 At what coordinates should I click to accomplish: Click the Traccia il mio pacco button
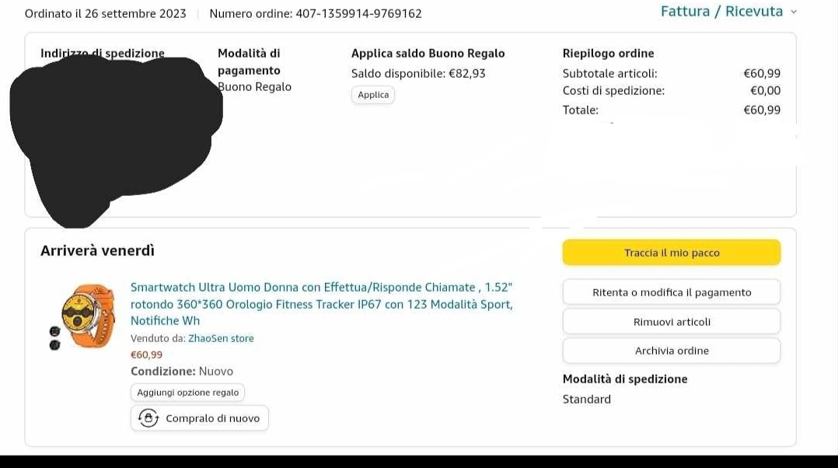672,253
